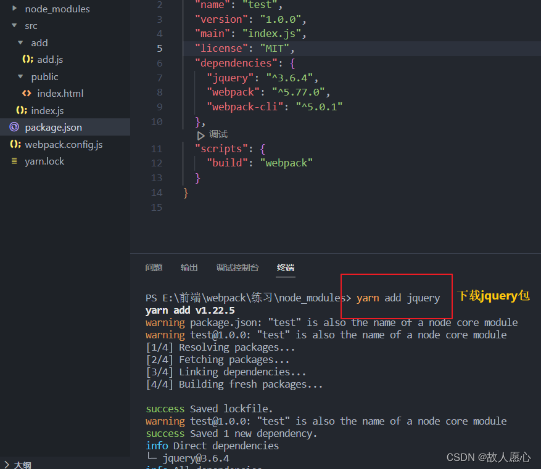
Task: Click the 'jquery@3.6.4' terminal line
Action: pos(196,459)
